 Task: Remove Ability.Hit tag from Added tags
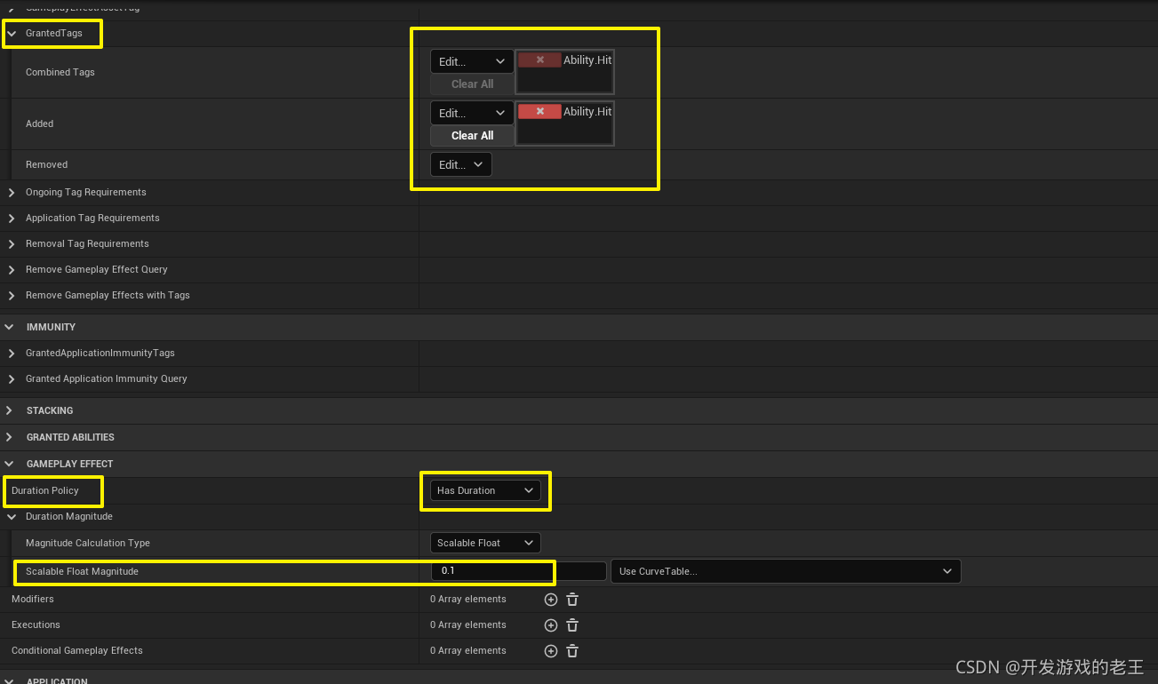539,112
